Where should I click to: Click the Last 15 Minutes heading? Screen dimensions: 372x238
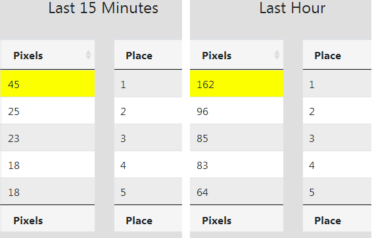point(103,8)
